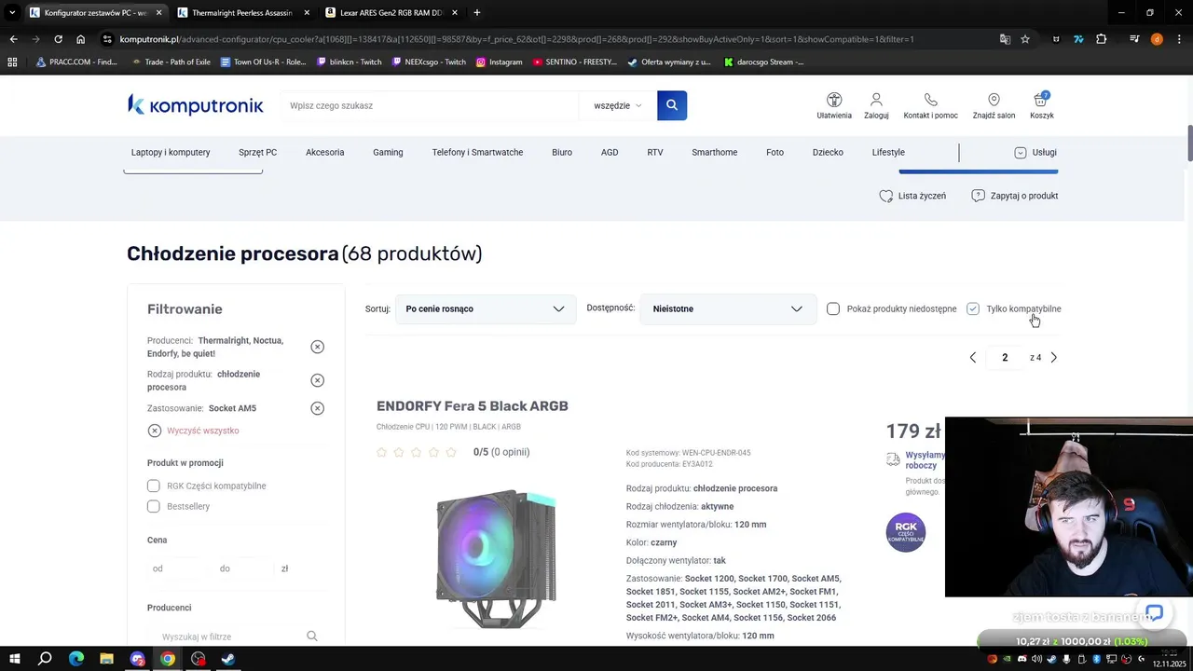Screen dimensions: 1193x671
Task: Open a new browser tab
Action: (477, 13)
